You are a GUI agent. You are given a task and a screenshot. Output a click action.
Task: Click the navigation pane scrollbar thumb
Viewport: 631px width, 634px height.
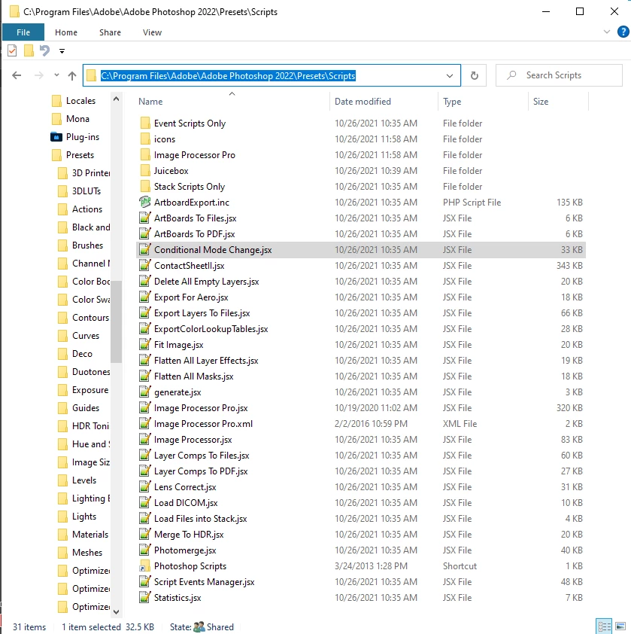point(117,322)
